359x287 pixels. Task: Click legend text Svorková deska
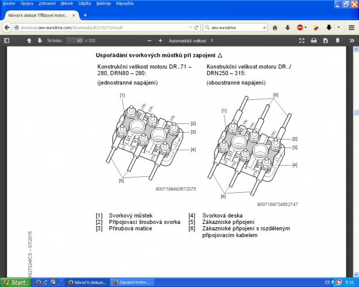[x=222, y=215]
